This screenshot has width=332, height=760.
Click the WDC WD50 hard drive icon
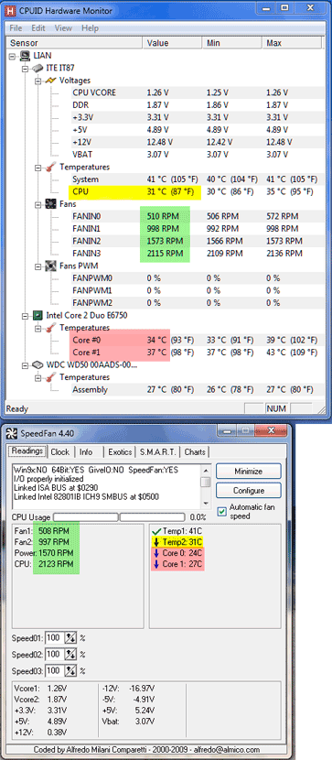(x=38, y=364)
